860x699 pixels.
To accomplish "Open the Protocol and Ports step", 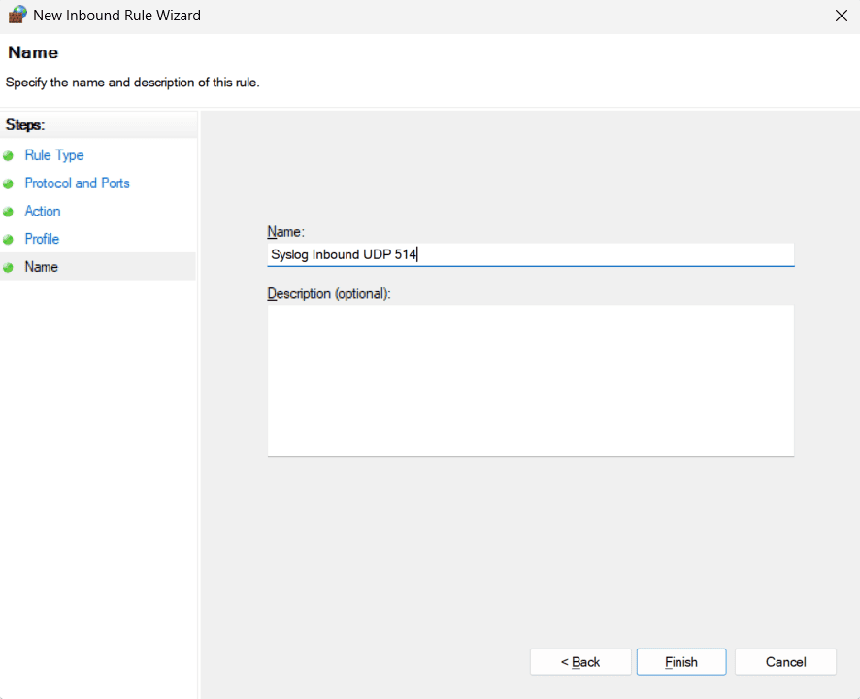I will [x=77, y=183].
